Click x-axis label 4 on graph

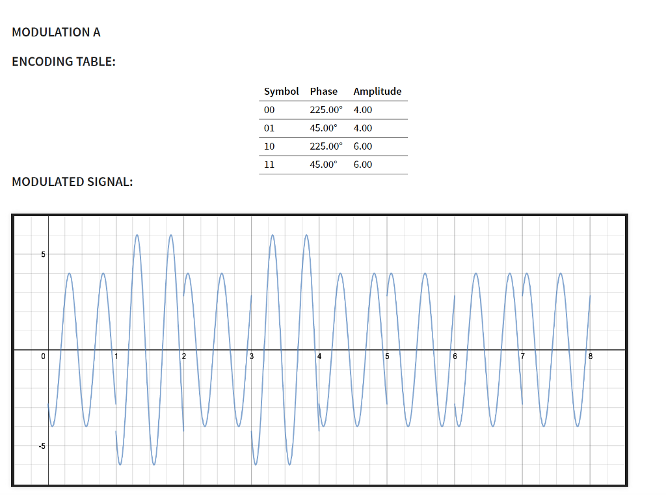coord(319,356)
